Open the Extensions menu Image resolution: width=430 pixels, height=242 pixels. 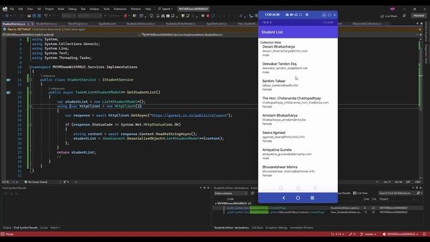coord(120,9)
